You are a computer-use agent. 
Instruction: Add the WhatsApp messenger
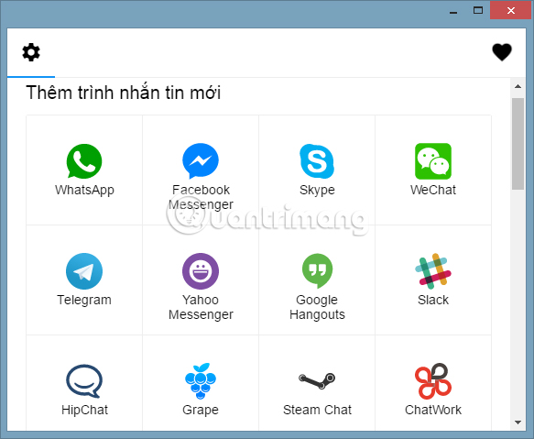coord(84,170)
